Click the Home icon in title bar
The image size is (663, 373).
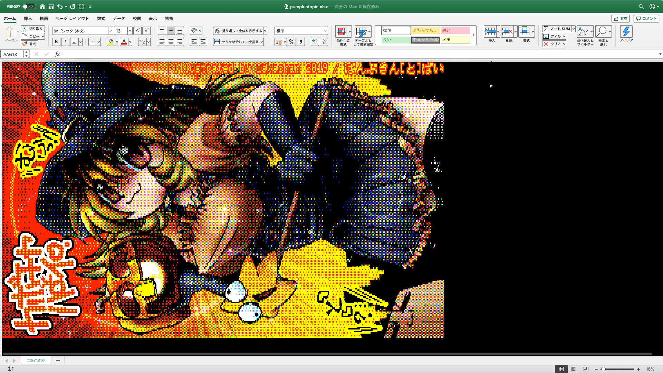[42, 7]
